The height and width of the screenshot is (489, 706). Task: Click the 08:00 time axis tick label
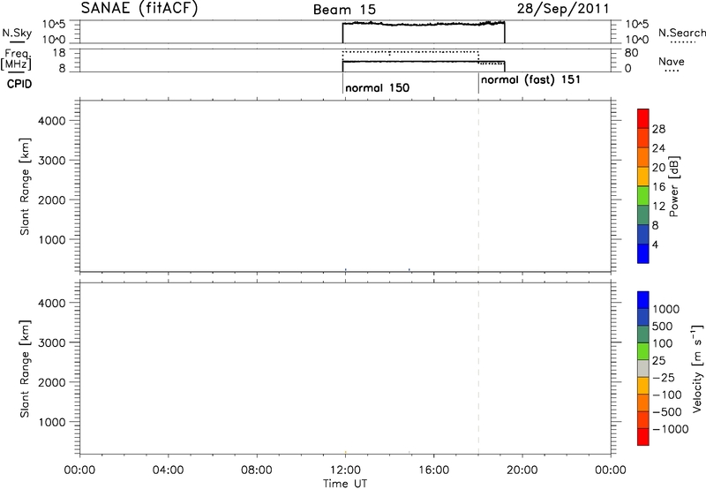[257, 470]
